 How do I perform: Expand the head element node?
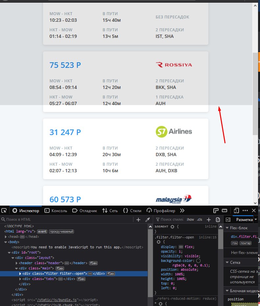point(6,237)
